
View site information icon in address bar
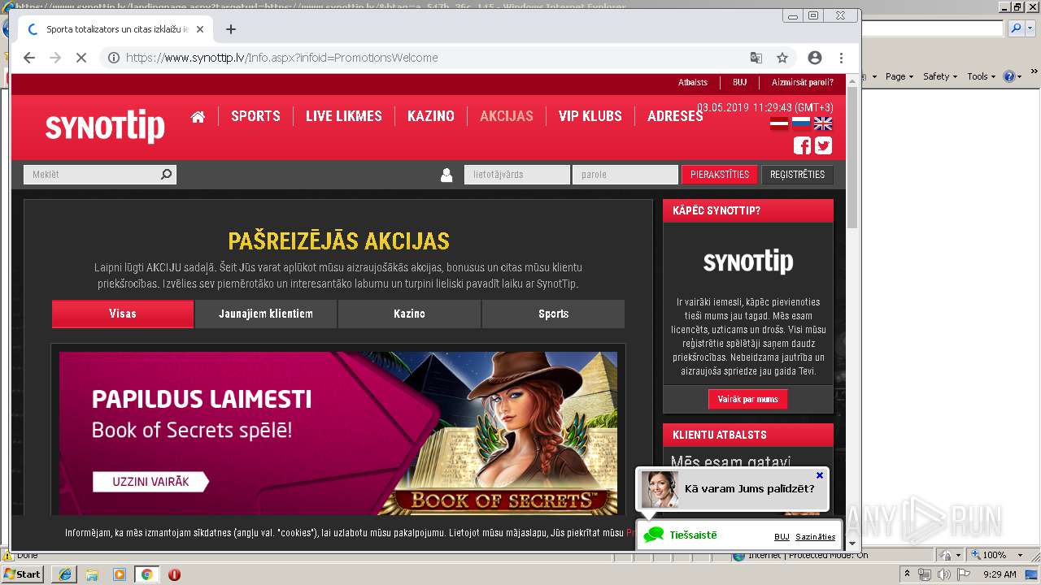(114, 58)
